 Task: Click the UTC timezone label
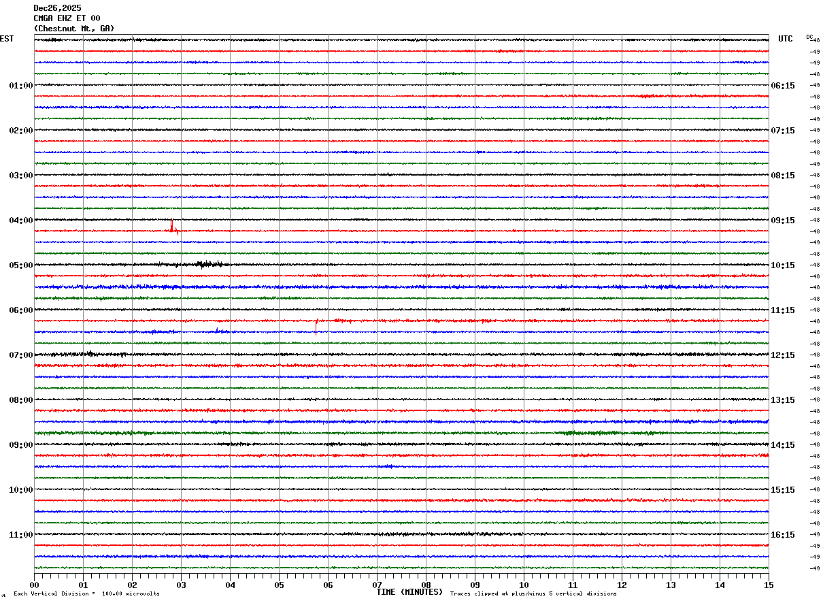pos(786,39)
